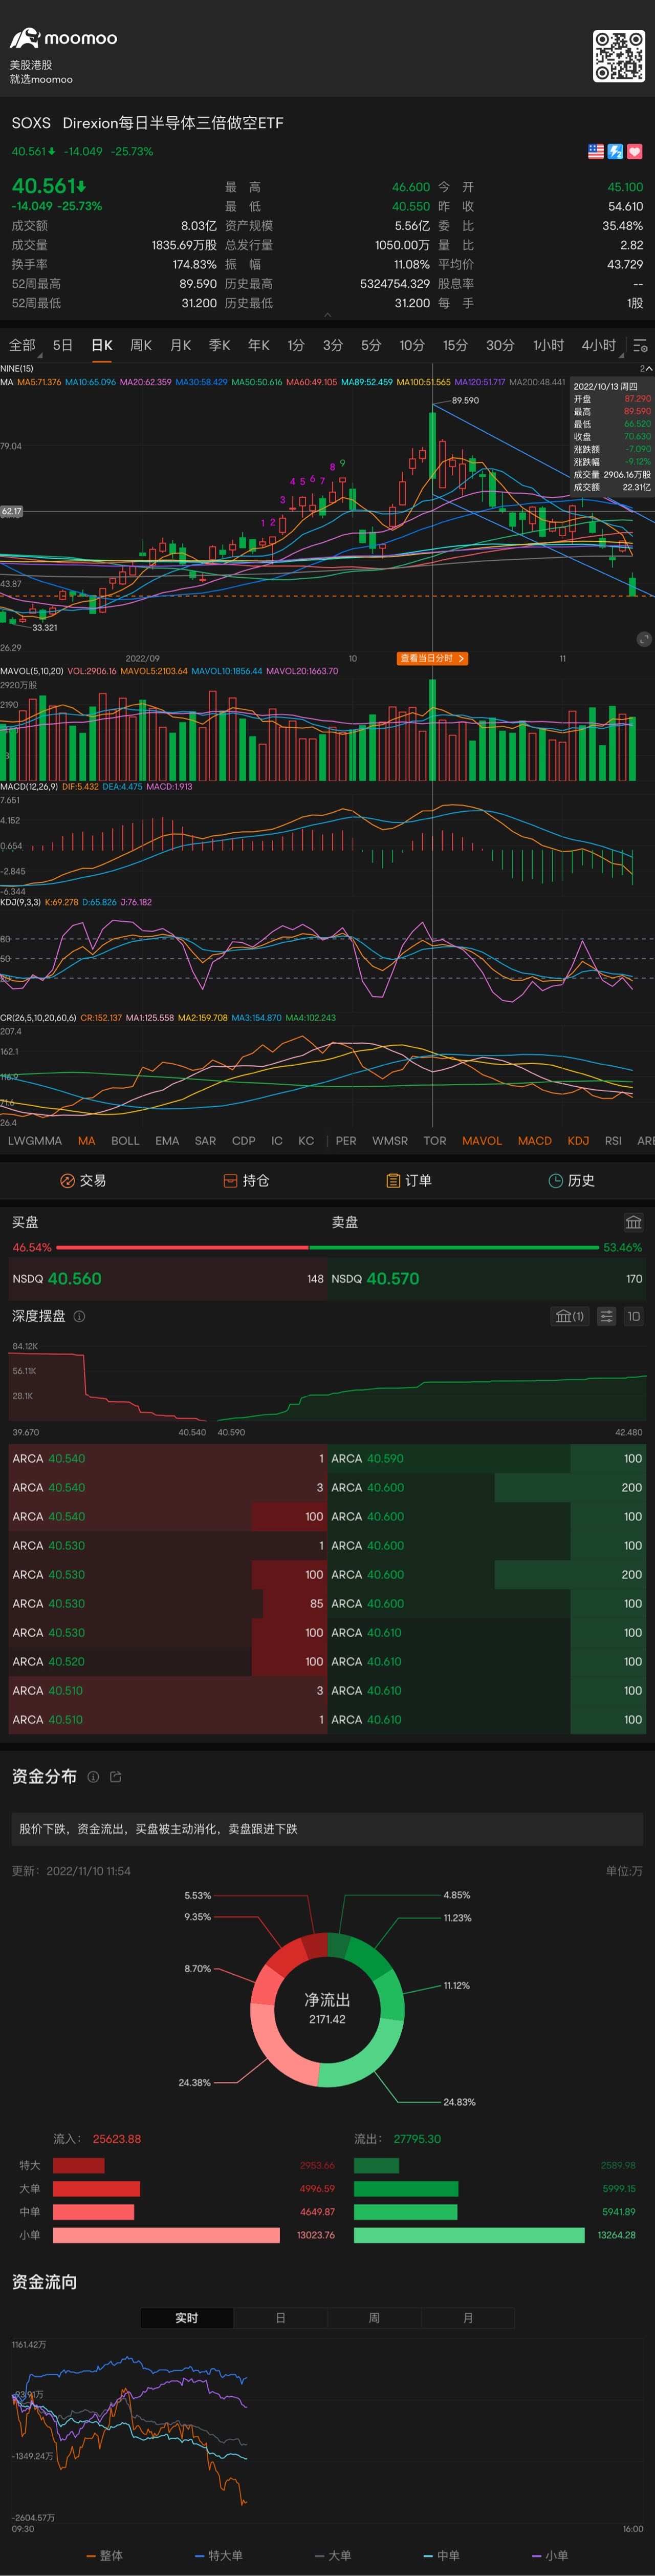Open depth display settings sliders icon
This screenshot has height=2576, width=655.
point(606,1316)
